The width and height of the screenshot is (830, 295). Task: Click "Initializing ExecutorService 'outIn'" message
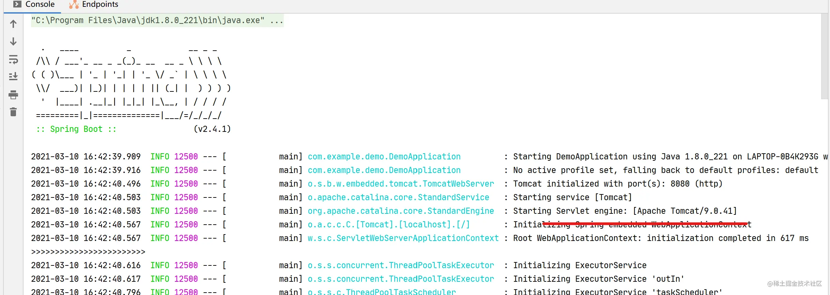(599, 279)
